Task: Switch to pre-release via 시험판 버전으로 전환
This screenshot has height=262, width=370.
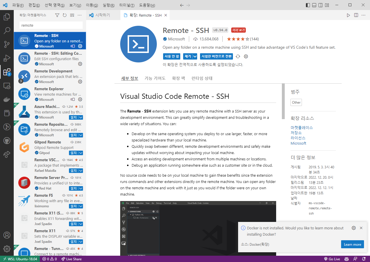Action: point(216,56)
